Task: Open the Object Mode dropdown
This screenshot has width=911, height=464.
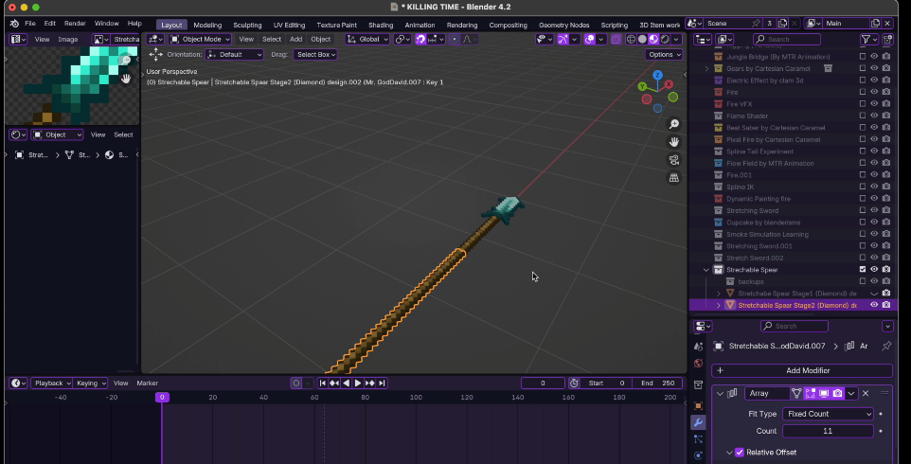Action: click(x=200, y=40)
